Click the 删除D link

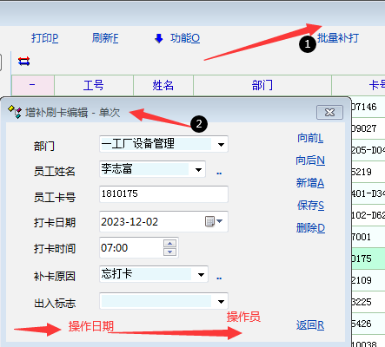(x=310, y=228)
